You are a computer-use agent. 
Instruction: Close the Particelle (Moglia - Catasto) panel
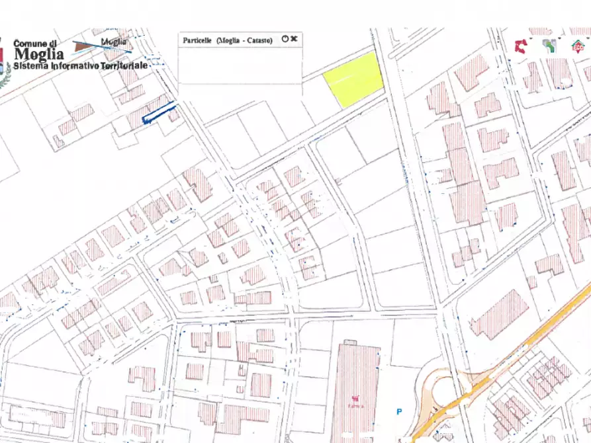294,39
